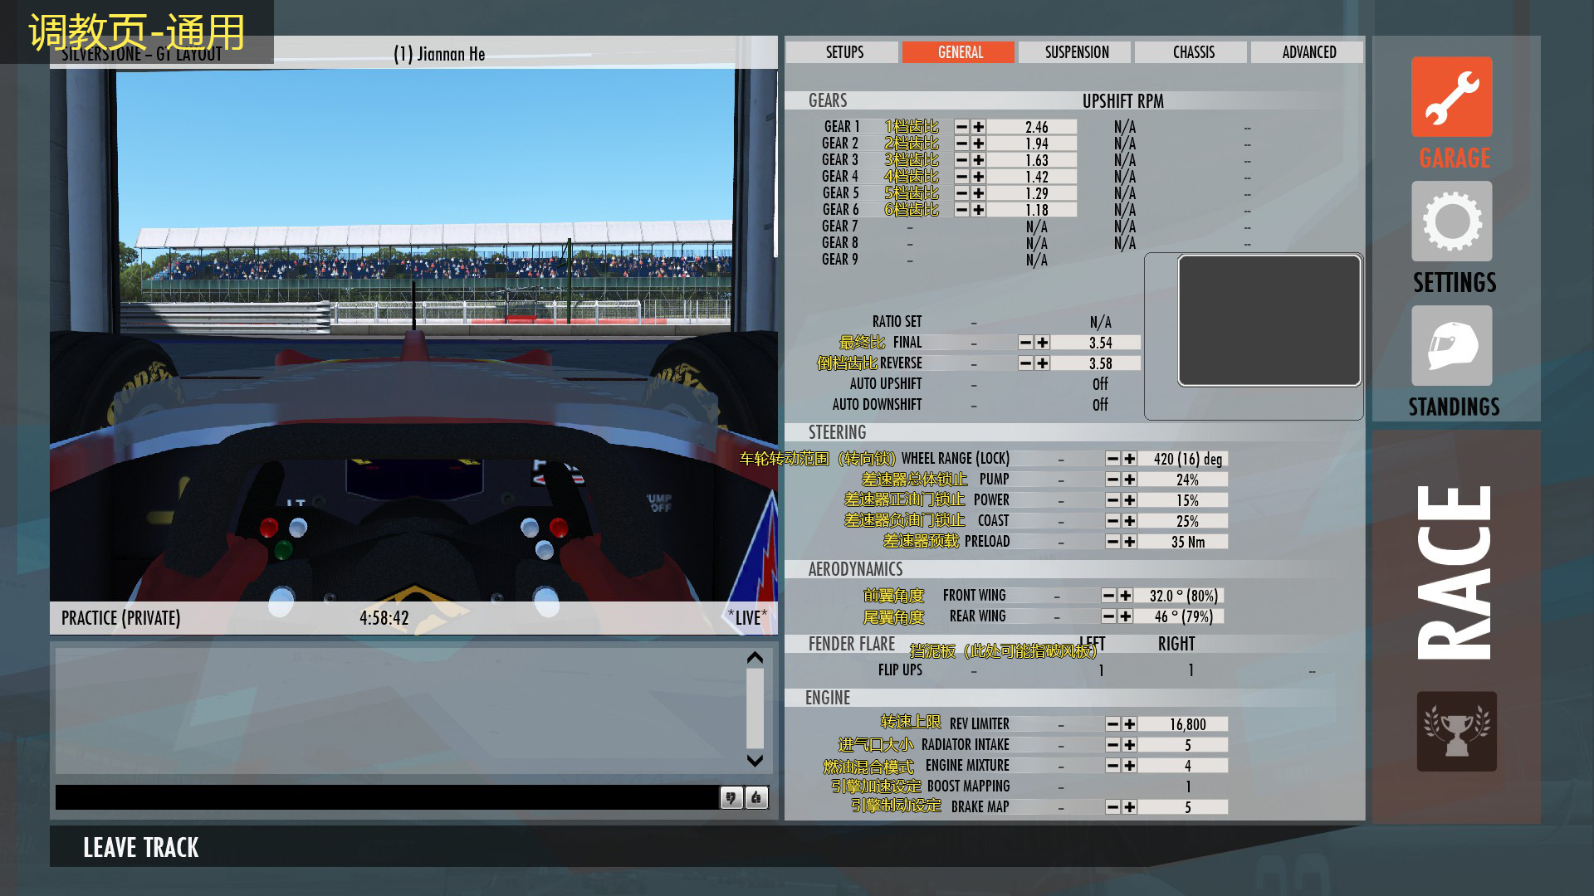Decrease Gear 3 ratio with minus
This screenshot has width=1594, height=896.
(961, 160)
